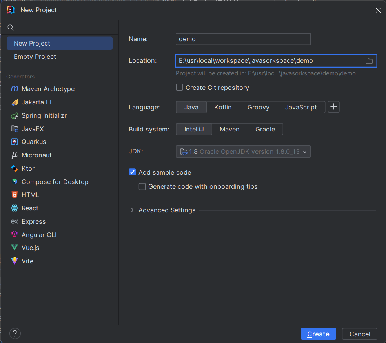Viewport: 386px width, 343px height.
Task: Click the Maven Archetype generator icon
Action: [15, 89]
